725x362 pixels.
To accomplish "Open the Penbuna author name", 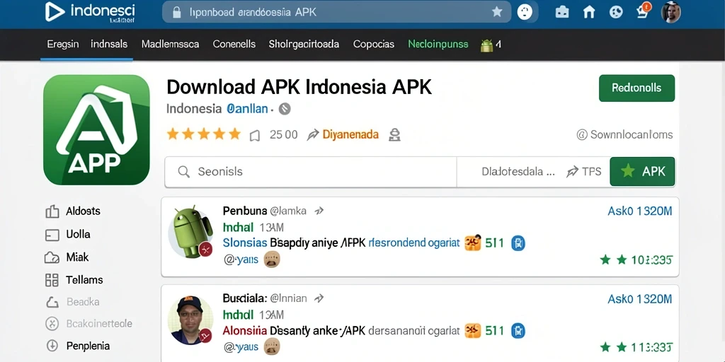I will pos(245,211).
